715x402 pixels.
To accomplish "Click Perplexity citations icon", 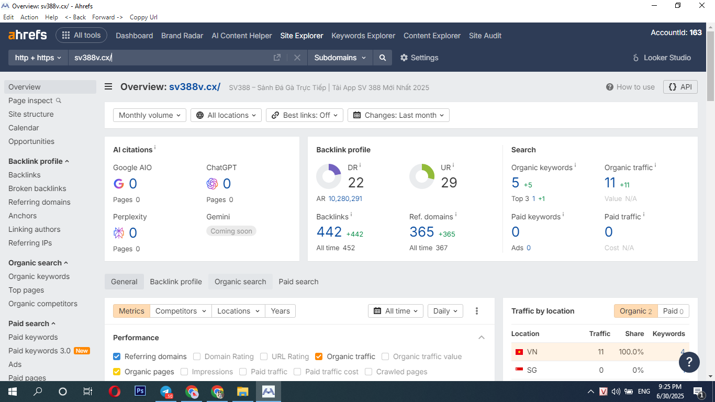I will pos(119,233).
